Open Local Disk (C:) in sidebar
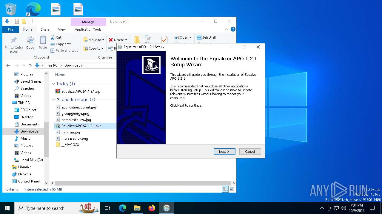The height and width of the screenshot is (214, 382). [x=28, y=160]
